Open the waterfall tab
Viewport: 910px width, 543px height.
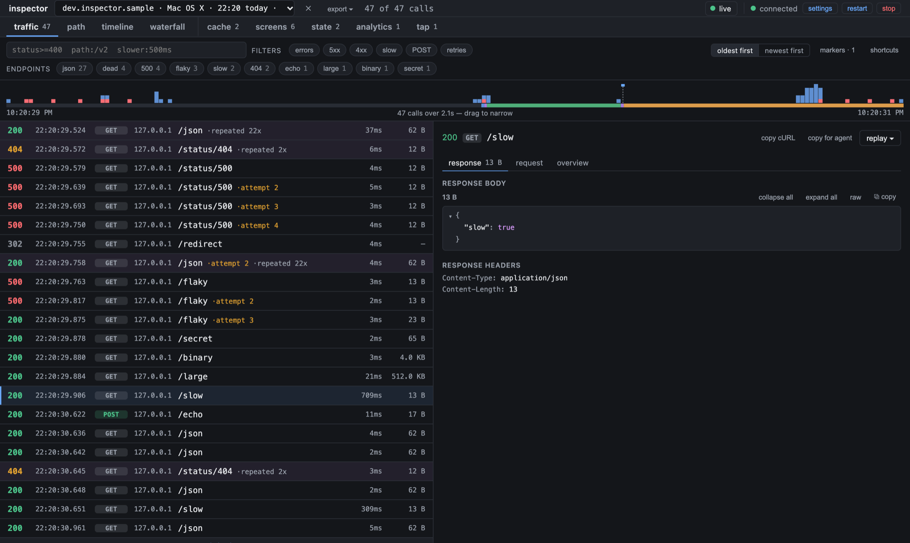[x=167, y=27]
